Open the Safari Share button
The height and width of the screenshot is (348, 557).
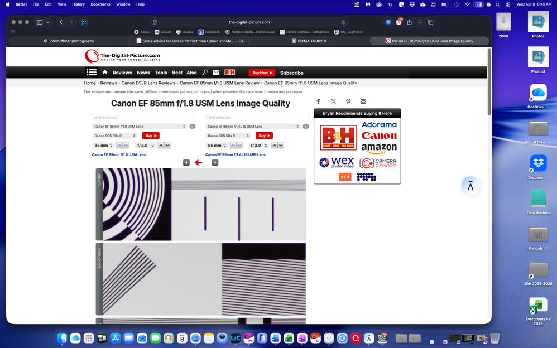tap(409, 22)
